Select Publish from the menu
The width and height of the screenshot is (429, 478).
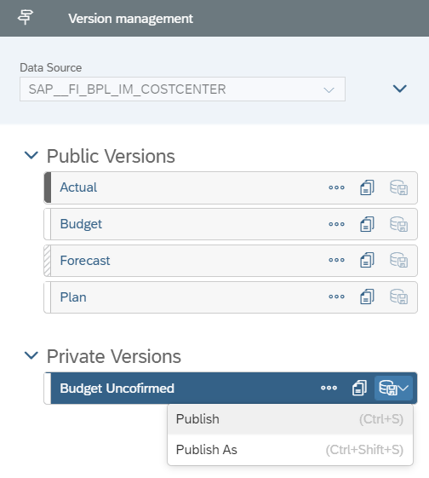tap(290, 419)
